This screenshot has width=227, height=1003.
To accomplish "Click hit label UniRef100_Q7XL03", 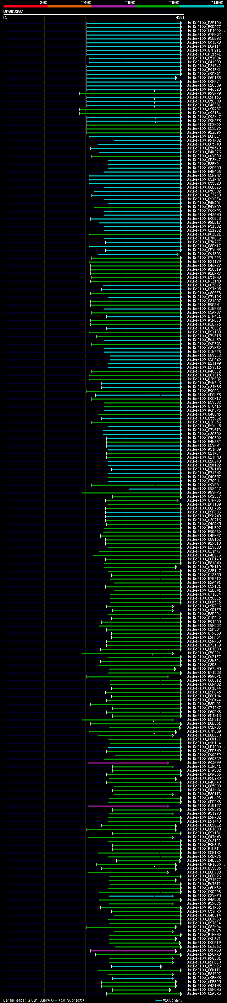I will (204, 633).
